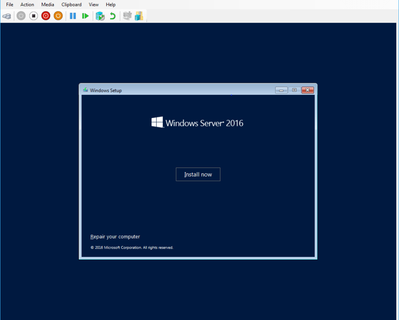Screen dimensions: 399x320
Task: Click the Ctrl+Alt+Del toolbar icon
Action: pyautogui.click(x=7, y=16)
